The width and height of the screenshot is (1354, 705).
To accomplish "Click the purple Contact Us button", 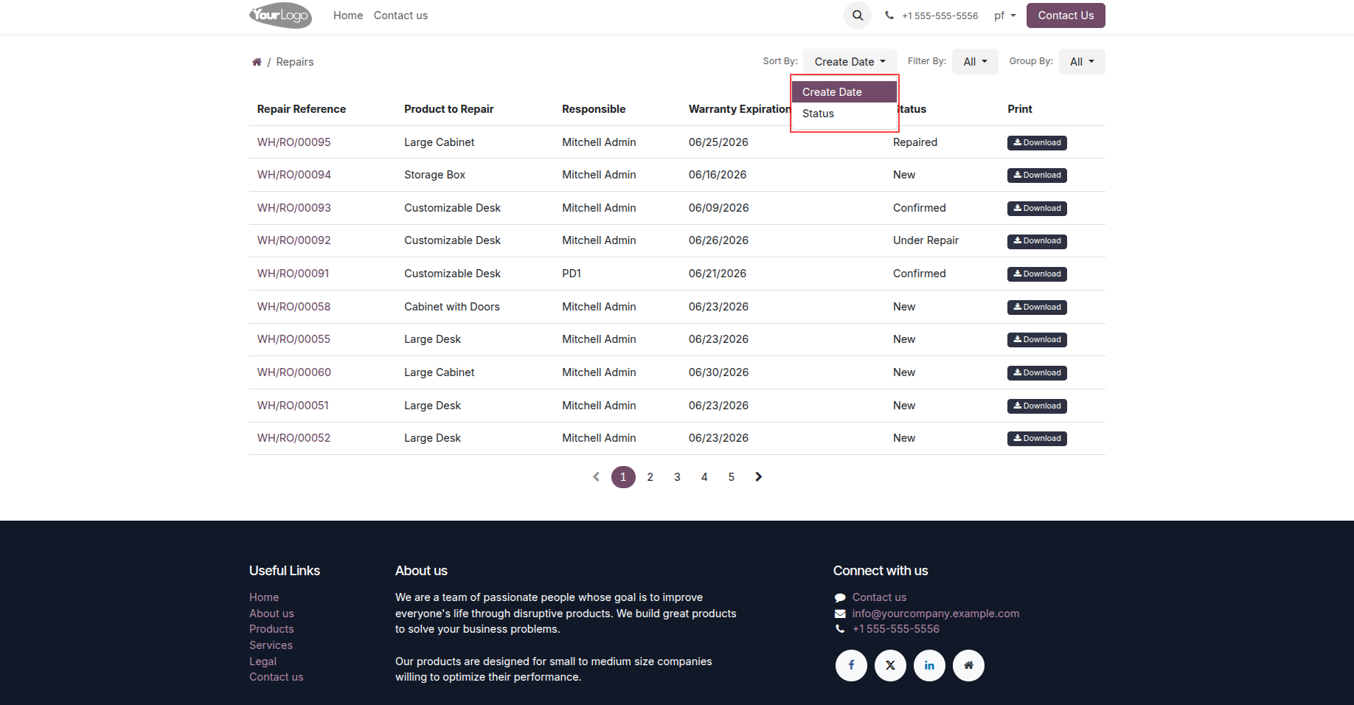I will coord(1066,15).
